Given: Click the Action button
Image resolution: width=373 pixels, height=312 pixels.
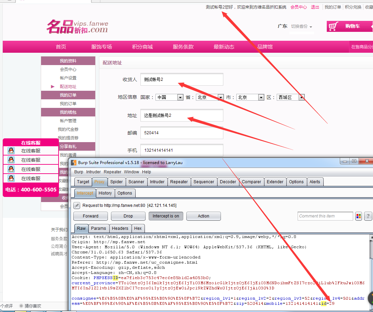Looking at the screenshot, I should [204, 216].
